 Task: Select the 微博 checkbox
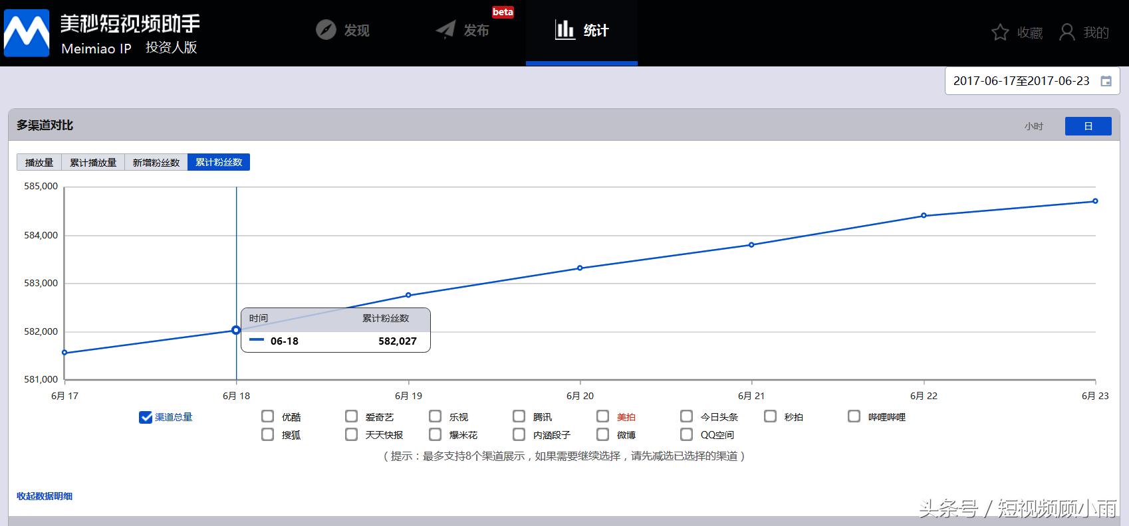click(603, 434)
